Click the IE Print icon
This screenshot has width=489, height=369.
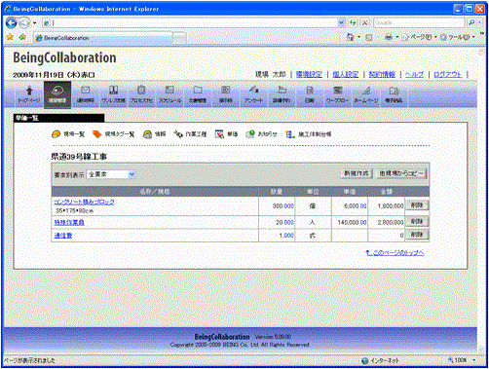(x=389, y=37)
